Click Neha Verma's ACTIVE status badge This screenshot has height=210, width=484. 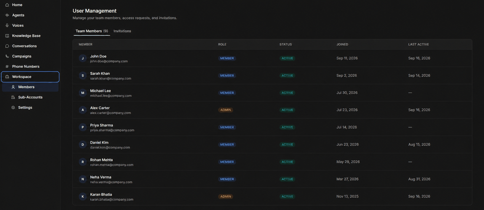click(287, 179)
